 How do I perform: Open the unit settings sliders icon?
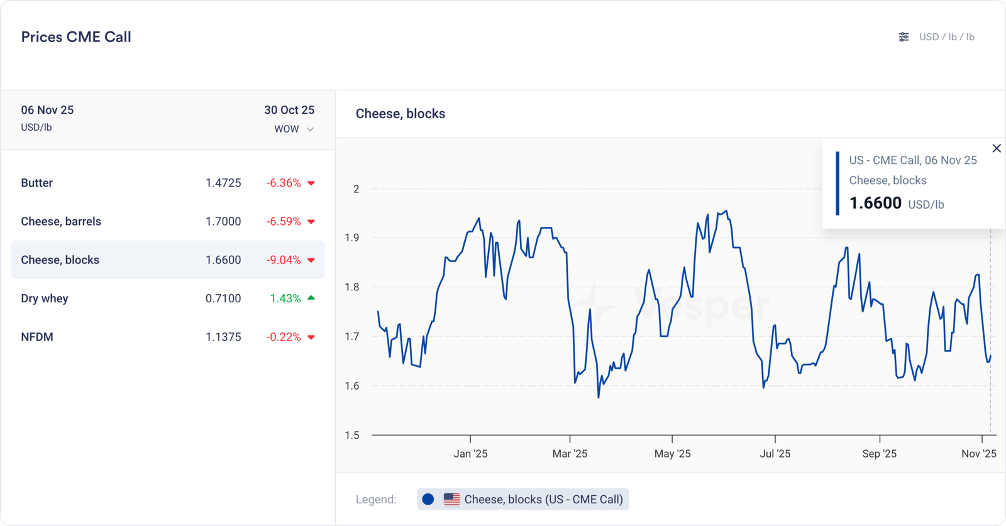(904, 37)
